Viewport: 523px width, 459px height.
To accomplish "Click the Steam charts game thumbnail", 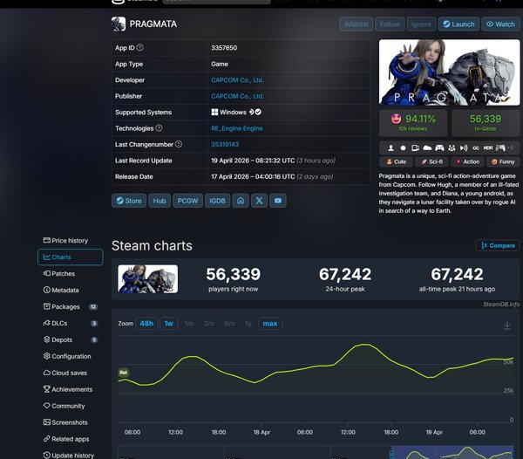I will tap(148, 279).
